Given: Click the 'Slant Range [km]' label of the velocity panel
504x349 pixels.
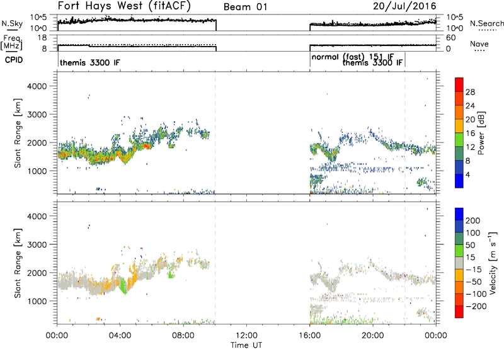Looking at the screenshot, I should pos(18,263).
